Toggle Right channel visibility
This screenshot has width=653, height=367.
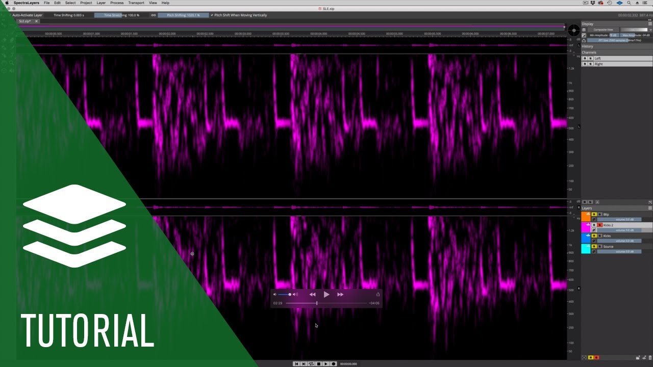coord(585,64)
